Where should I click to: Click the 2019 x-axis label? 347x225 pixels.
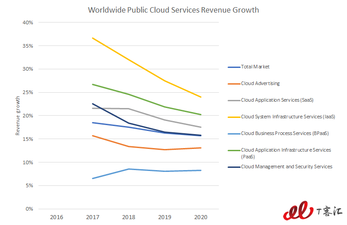164,217
